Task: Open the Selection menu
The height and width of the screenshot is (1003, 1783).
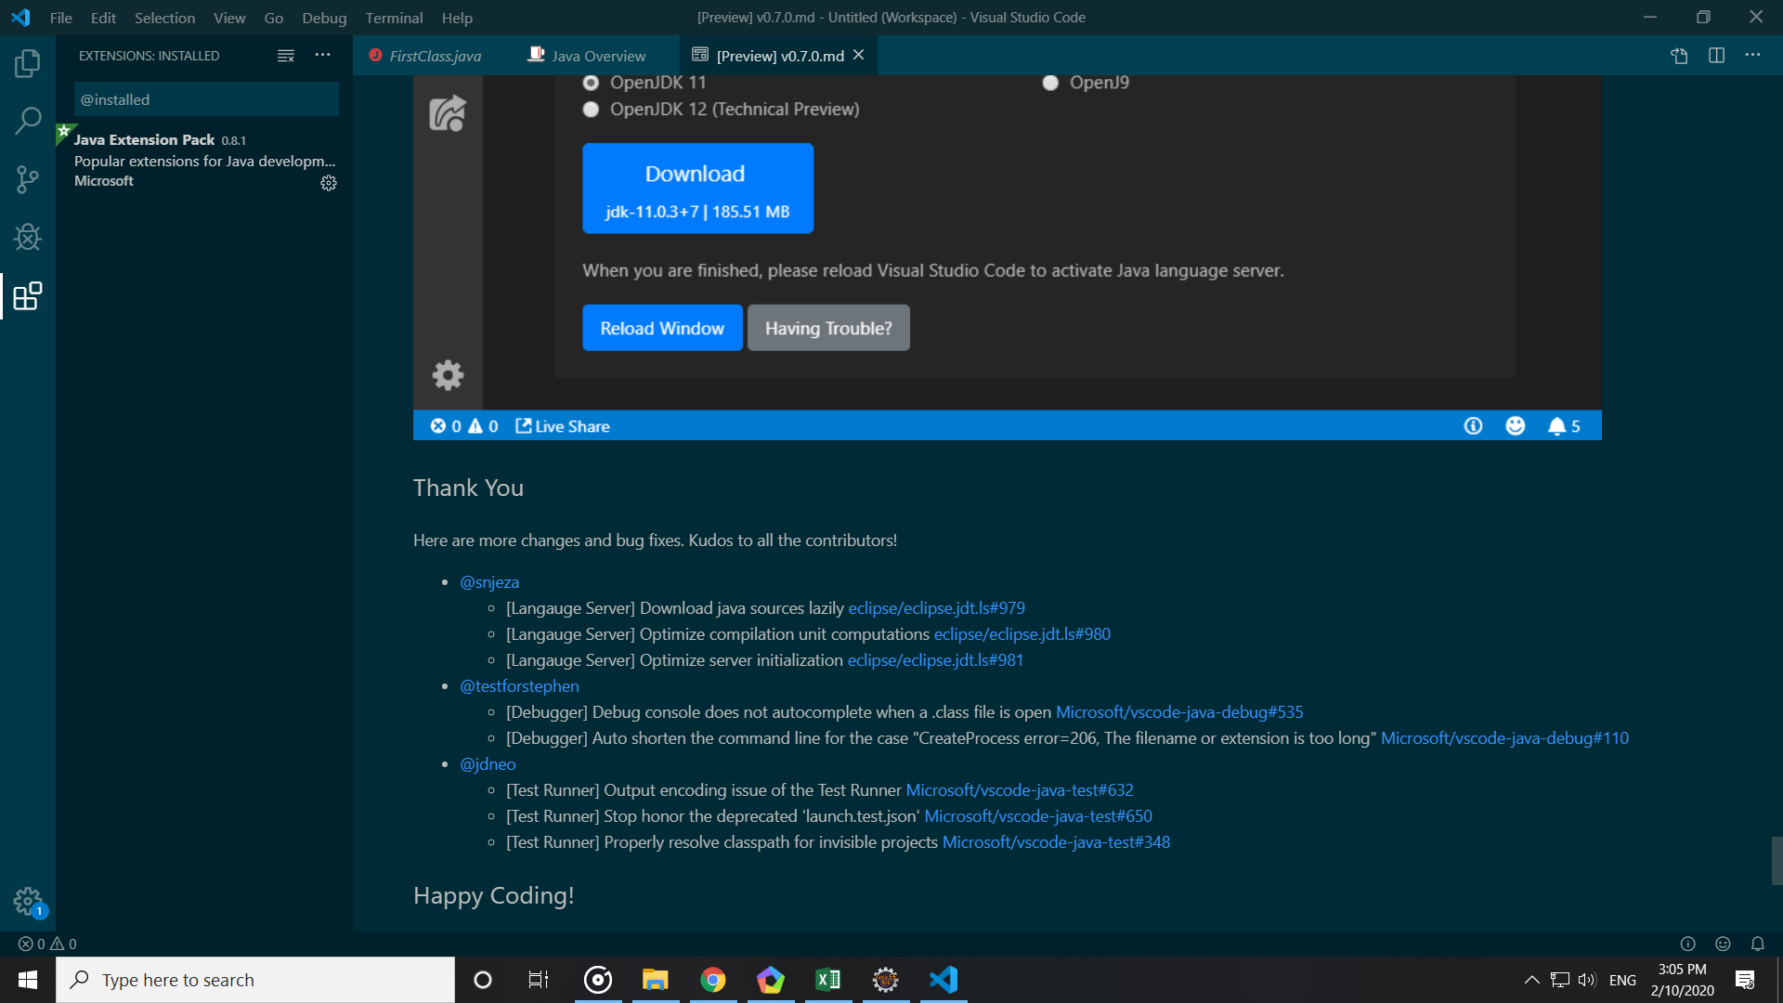Action: click(x=164, y=18)
